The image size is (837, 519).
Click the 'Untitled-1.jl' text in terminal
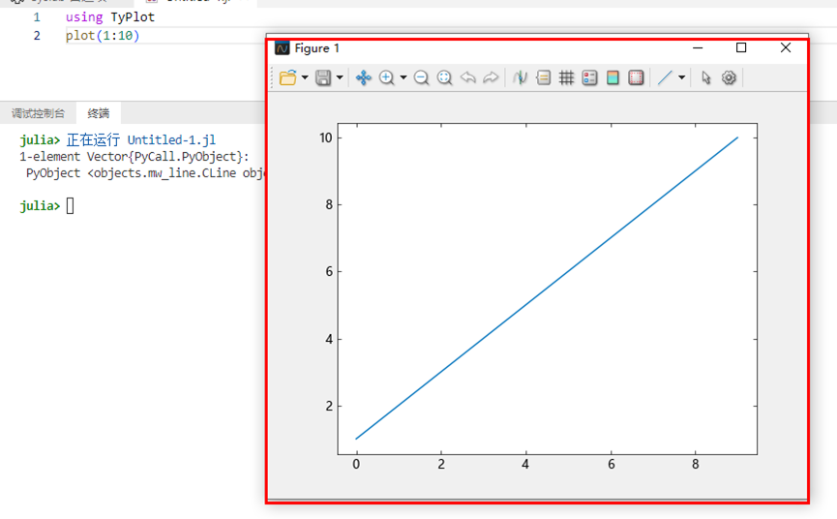click(171, 139)
